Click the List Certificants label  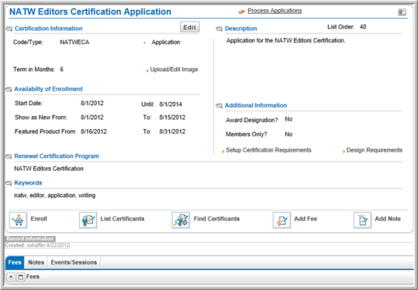tap(122, 219)
